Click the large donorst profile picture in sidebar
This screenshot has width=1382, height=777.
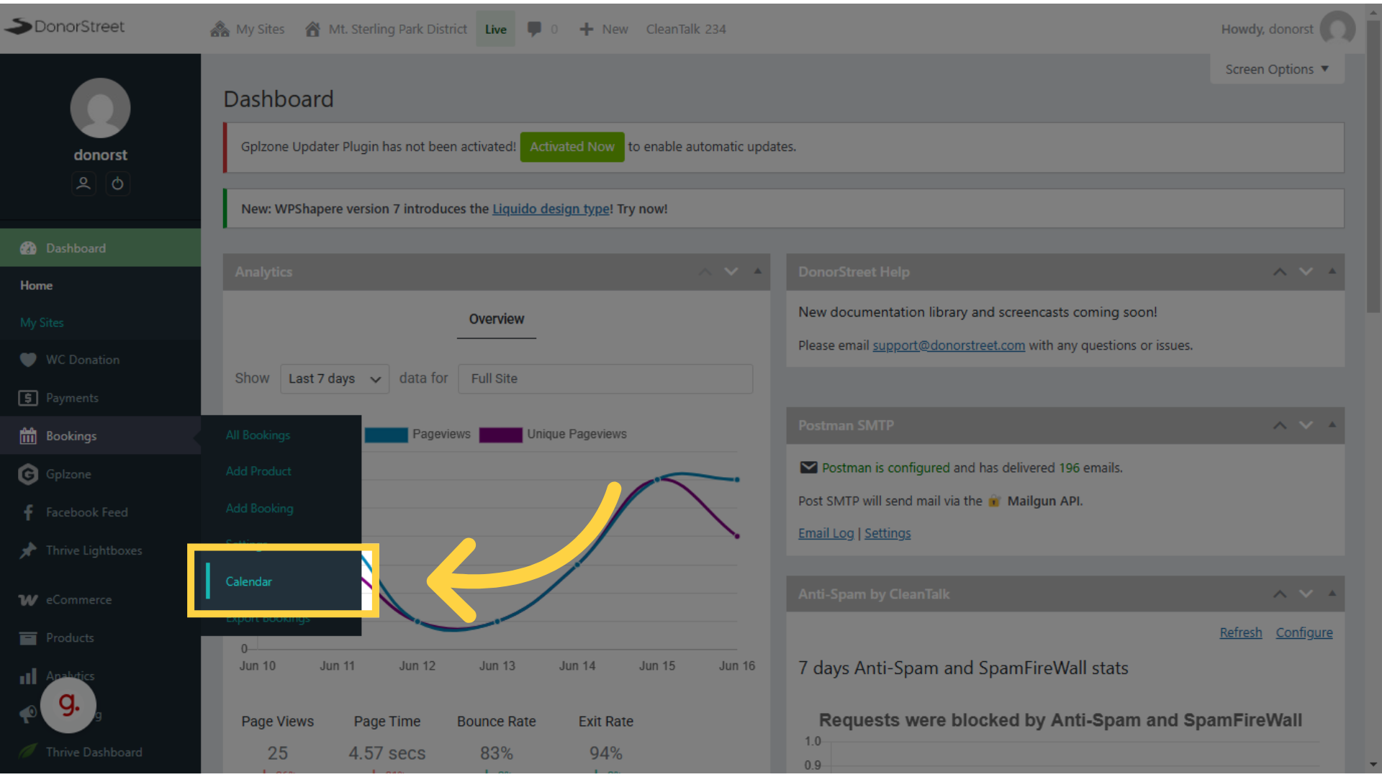[100, 108]
